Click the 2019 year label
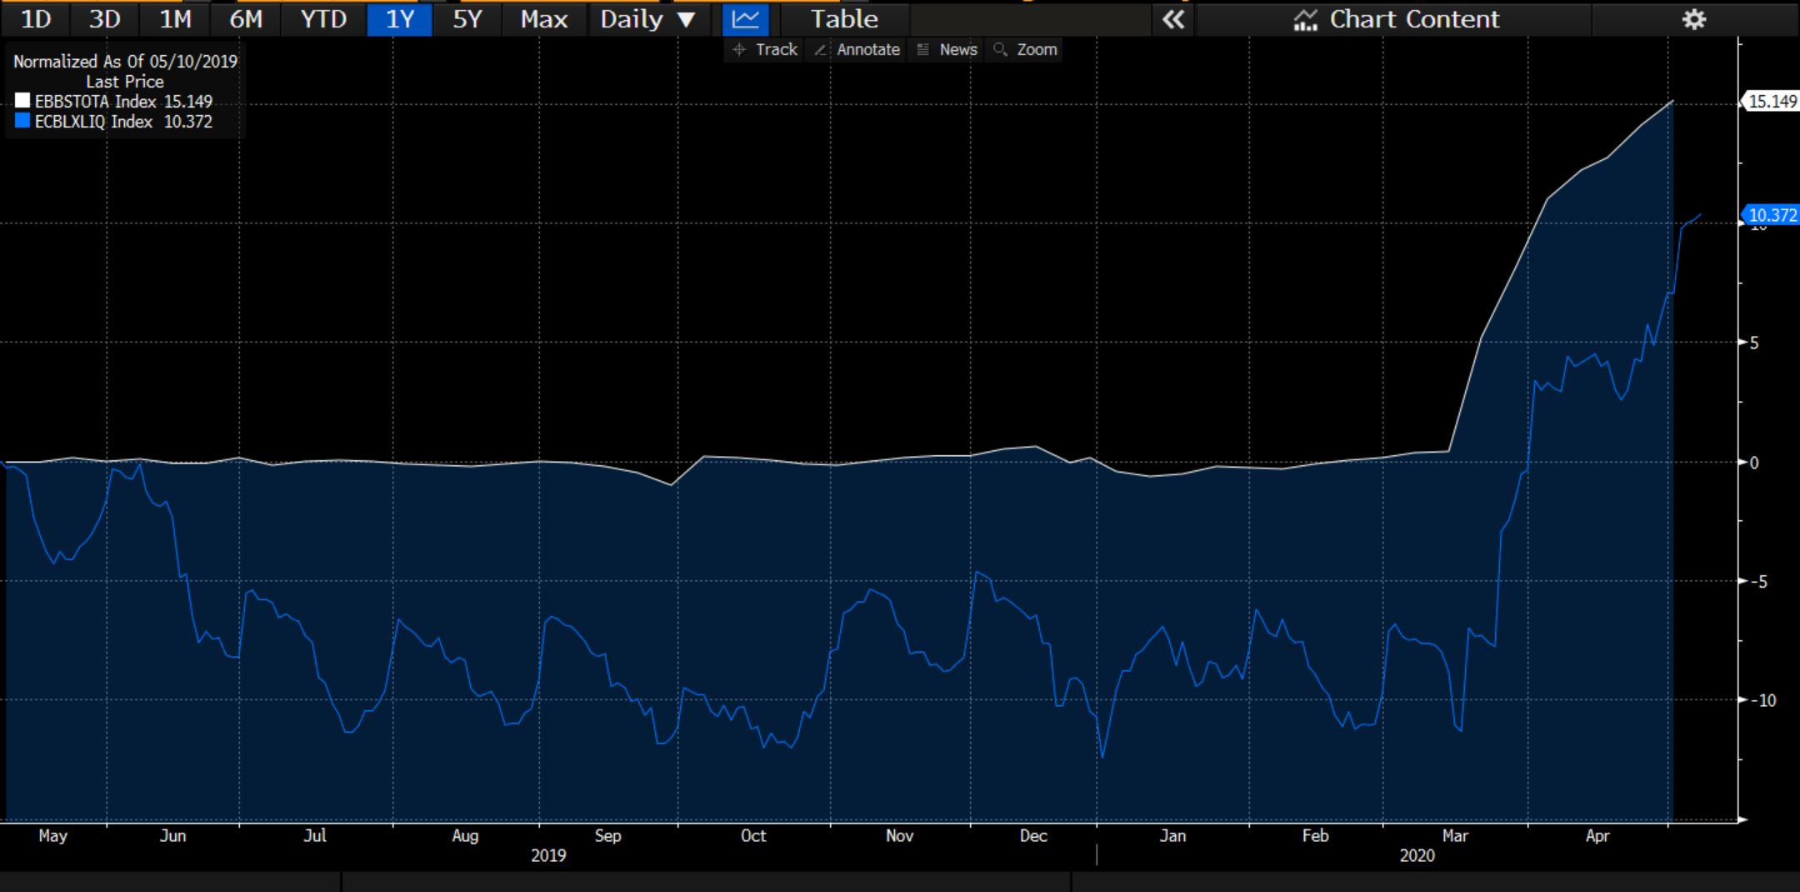The width and height of the screenshot is (1800, 892). point(548,855)
